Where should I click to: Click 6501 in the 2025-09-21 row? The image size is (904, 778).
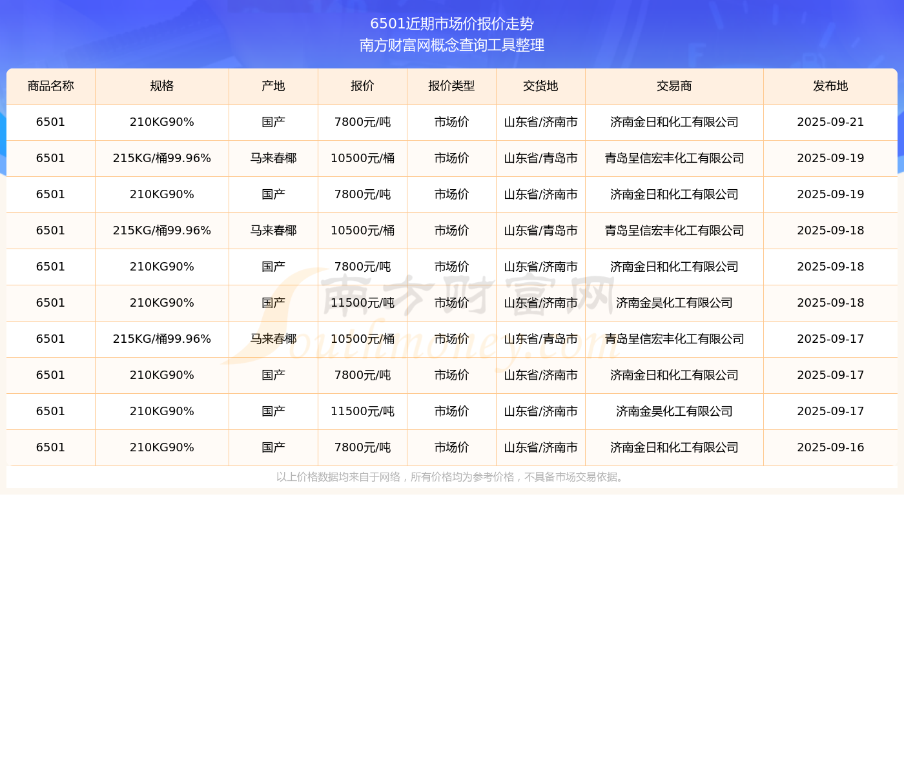(50, 122)
